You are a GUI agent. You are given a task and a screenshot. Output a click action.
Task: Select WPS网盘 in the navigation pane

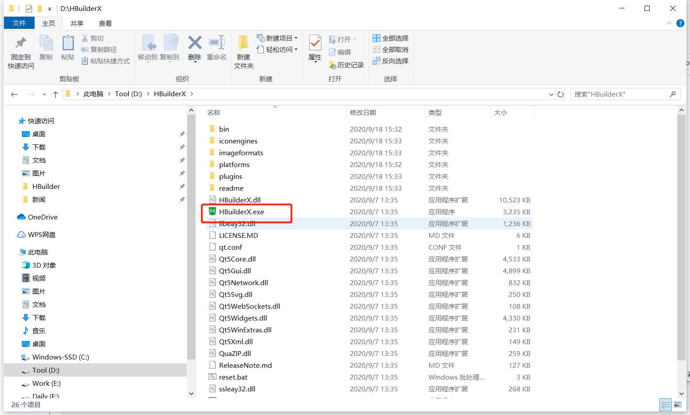[x=42, y=234]
